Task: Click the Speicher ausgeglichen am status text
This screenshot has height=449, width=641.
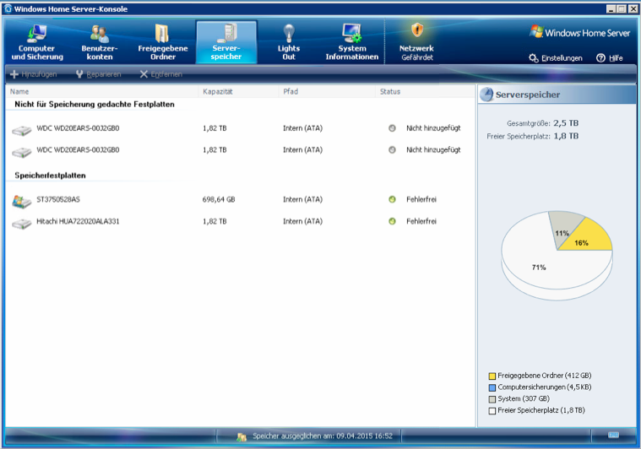Action: tap(323, 436)
